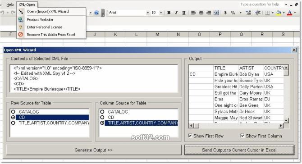The width and height of the screenshot is (302, 164).
Task: Select column header S in Excel
Action: [283, 34]
